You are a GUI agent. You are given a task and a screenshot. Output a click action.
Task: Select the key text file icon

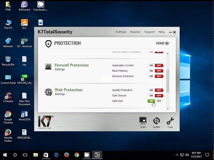pos(24,61)
